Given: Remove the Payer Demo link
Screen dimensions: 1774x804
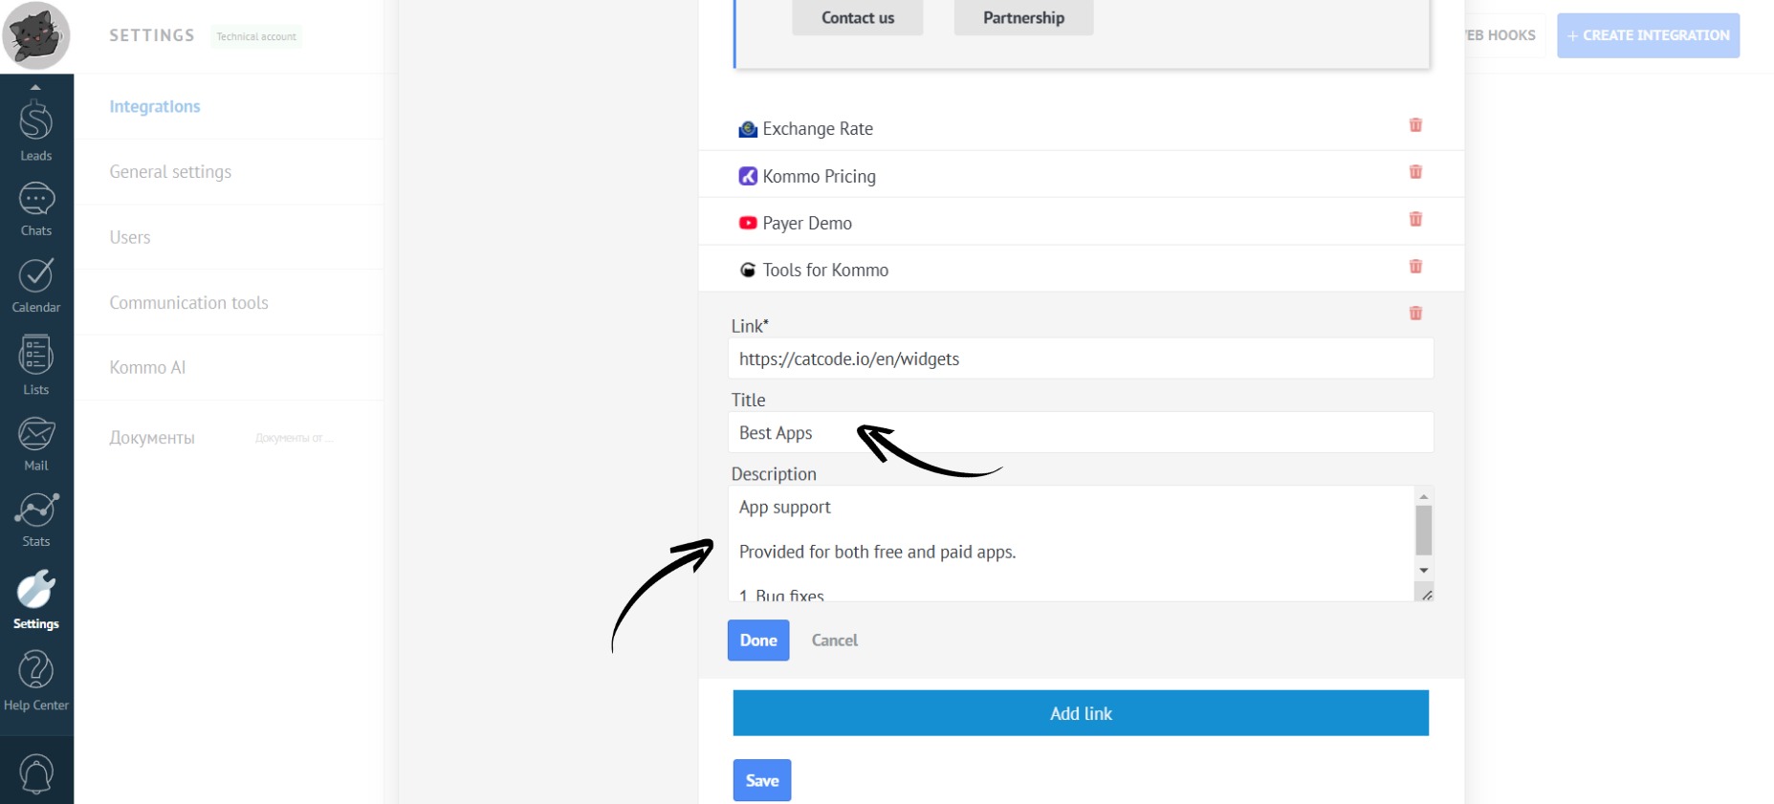Looking at the screenshot, I should [1415, 219].
